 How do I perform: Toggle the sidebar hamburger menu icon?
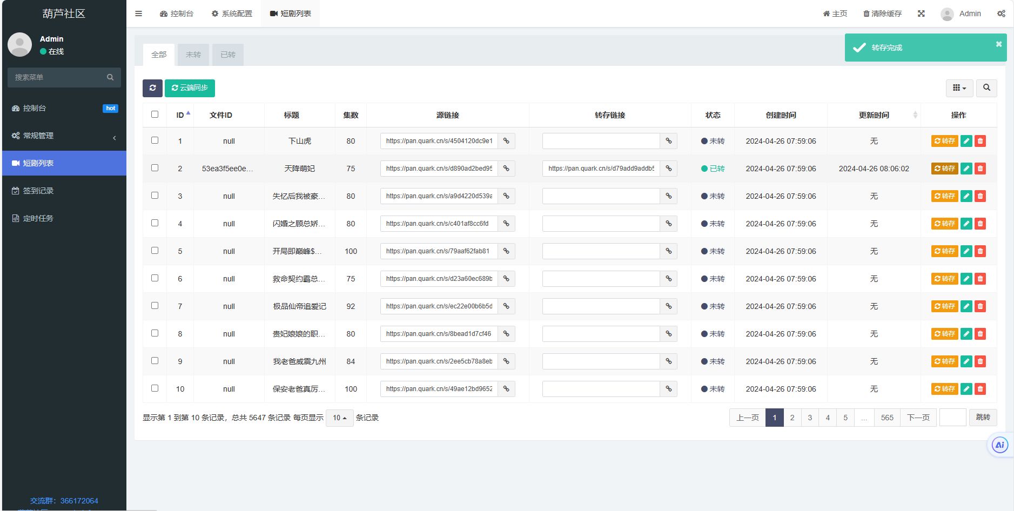139,14
